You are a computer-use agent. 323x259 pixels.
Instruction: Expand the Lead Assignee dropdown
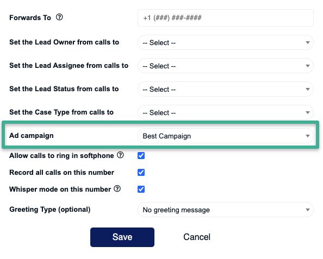click(x=226, y=66)
